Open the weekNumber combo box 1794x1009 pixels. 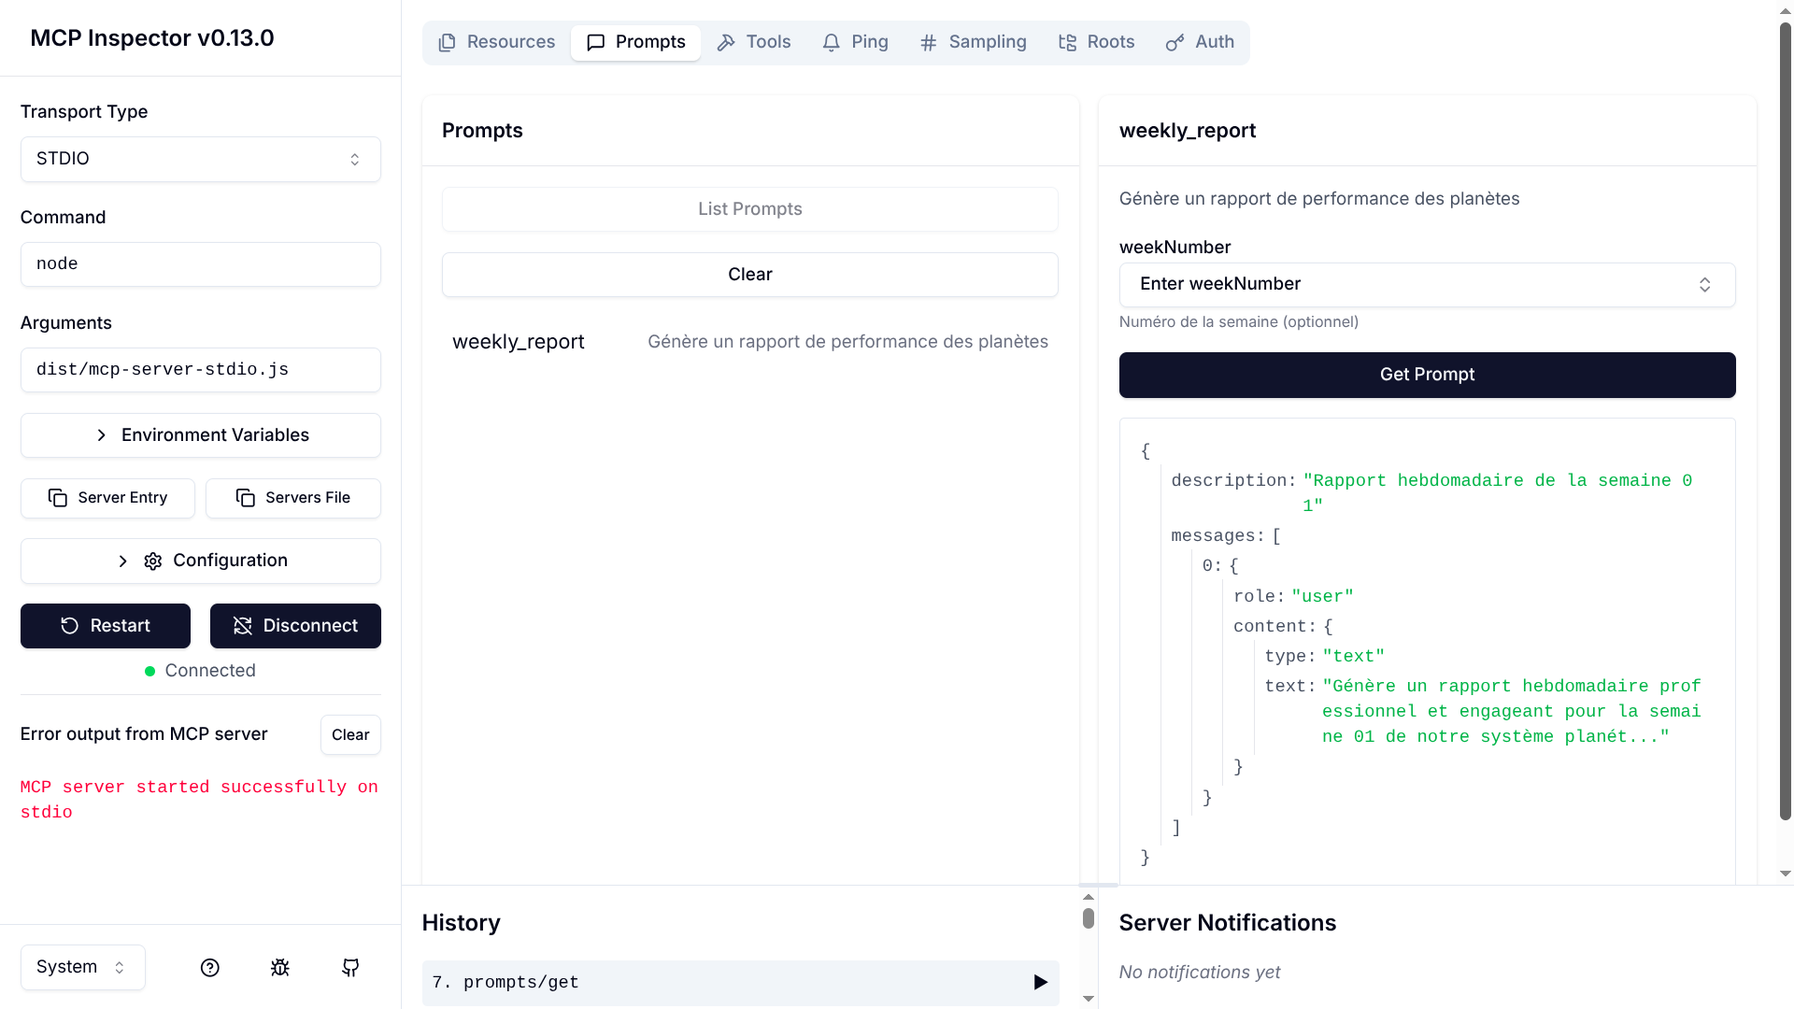coord(1427,284)
